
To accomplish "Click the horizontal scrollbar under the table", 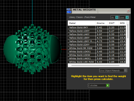I will [95, 65].
